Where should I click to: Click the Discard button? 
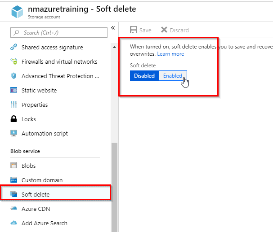coord(175,30)
